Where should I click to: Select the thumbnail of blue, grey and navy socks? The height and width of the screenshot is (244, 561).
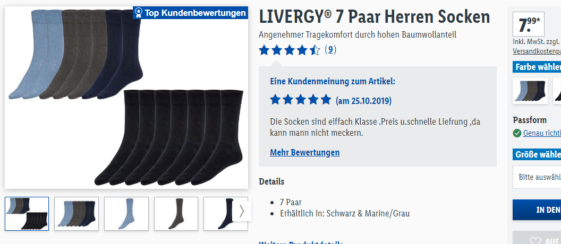point(76,214)
